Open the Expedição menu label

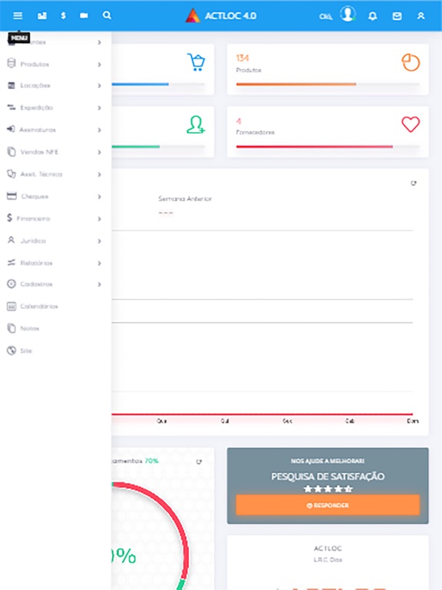[37, 108]
